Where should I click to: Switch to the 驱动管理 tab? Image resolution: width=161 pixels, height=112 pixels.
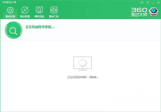tap(25, 12)
